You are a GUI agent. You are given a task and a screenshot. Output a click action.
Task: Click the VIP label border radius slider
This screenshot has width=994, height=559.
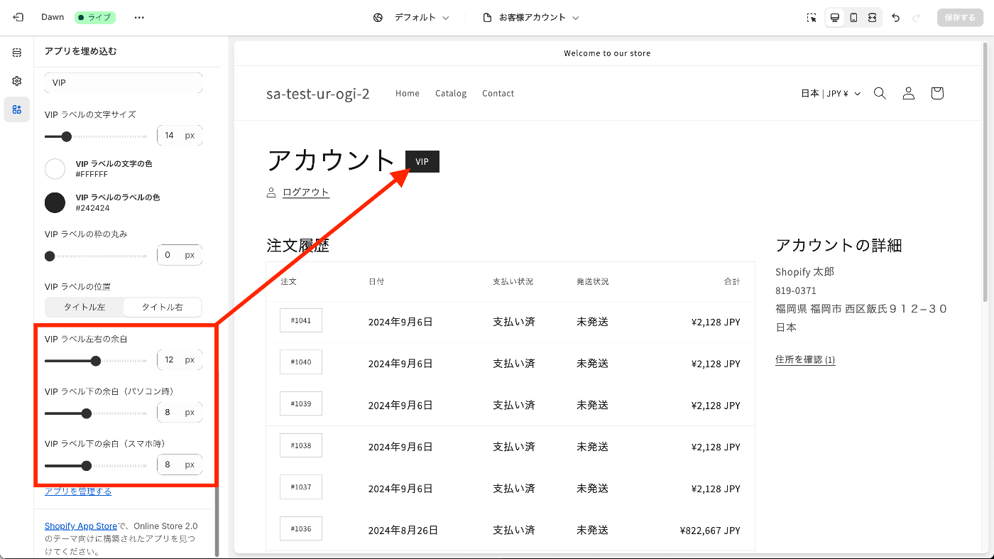point(96,256)
